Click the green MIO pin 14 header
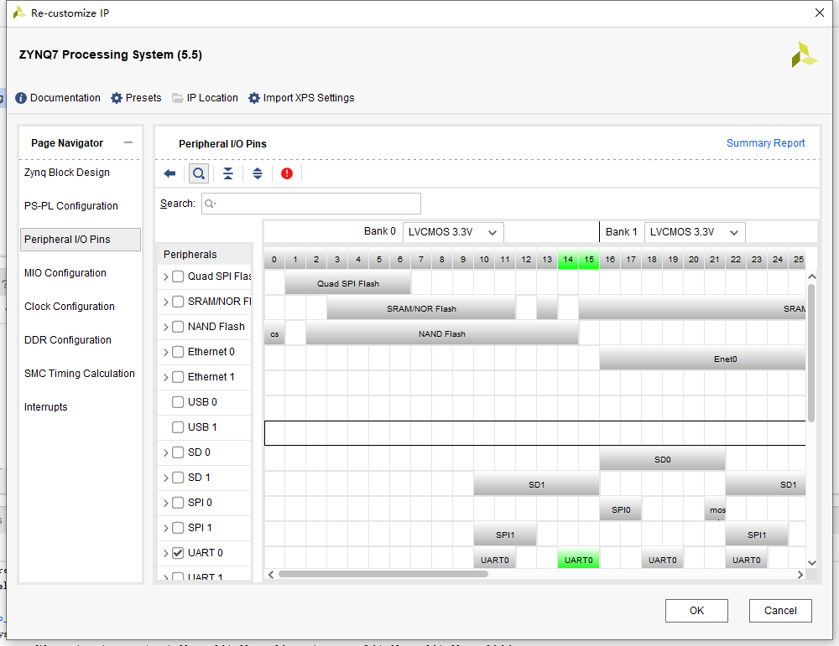 [x=568, y=260]
